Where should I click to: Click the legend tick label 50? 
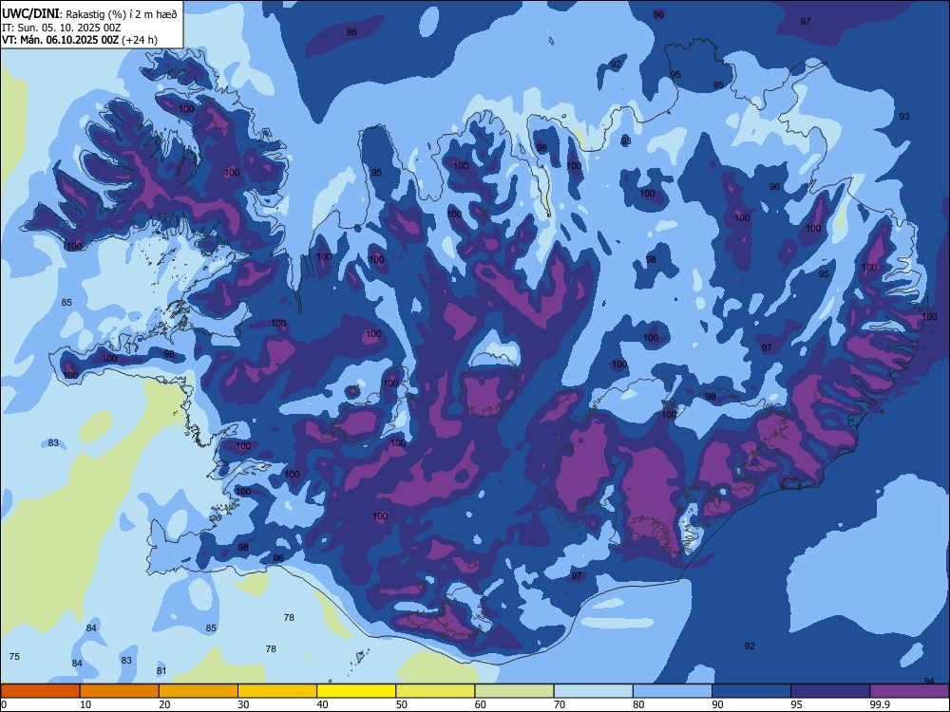(x=402, y=704)
